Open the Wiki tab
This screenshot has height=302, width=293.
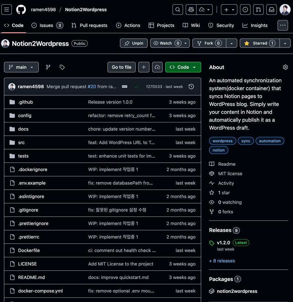click(191, 25)
